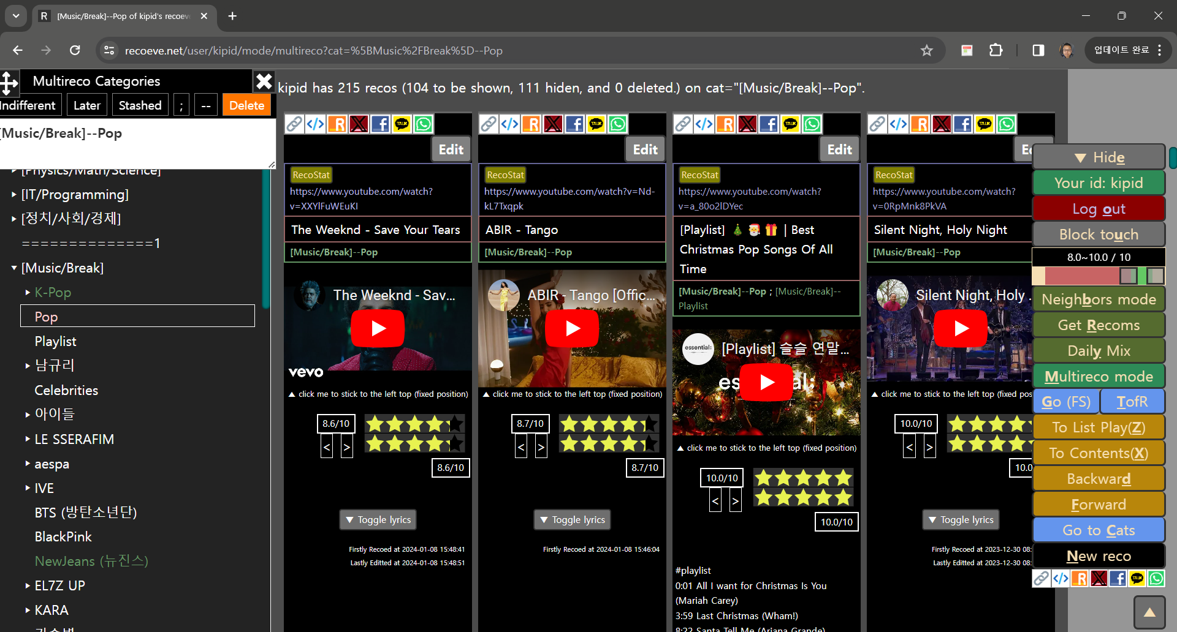Share The Weeknd card to Facebook
The image size is (1177, 632).
pos(380,124)
